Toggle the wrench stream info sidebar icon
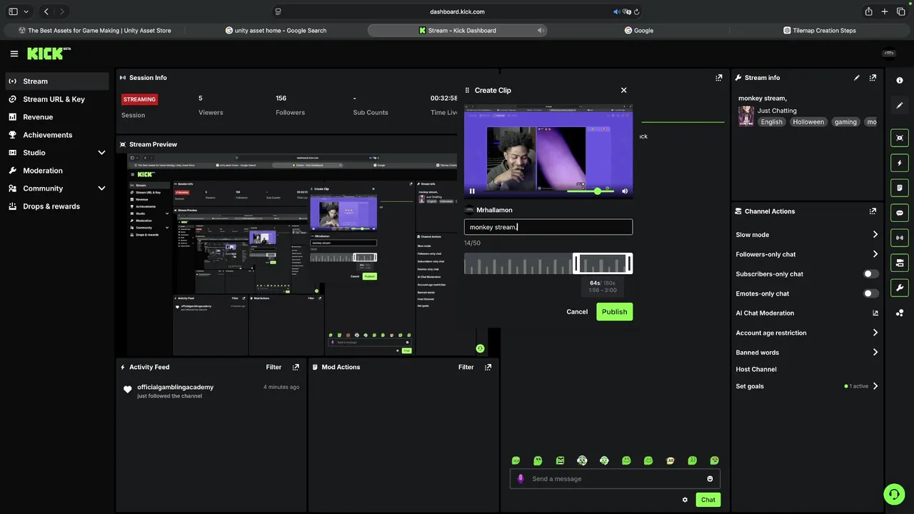Viewport: 914px width, 514px height. coord(900,288)
